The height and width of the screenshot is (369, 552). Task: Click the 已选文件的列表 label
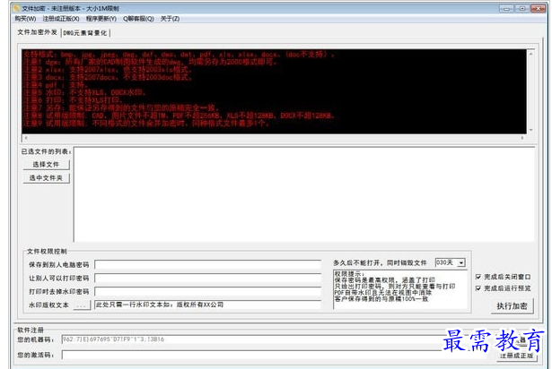coord(46,152)
